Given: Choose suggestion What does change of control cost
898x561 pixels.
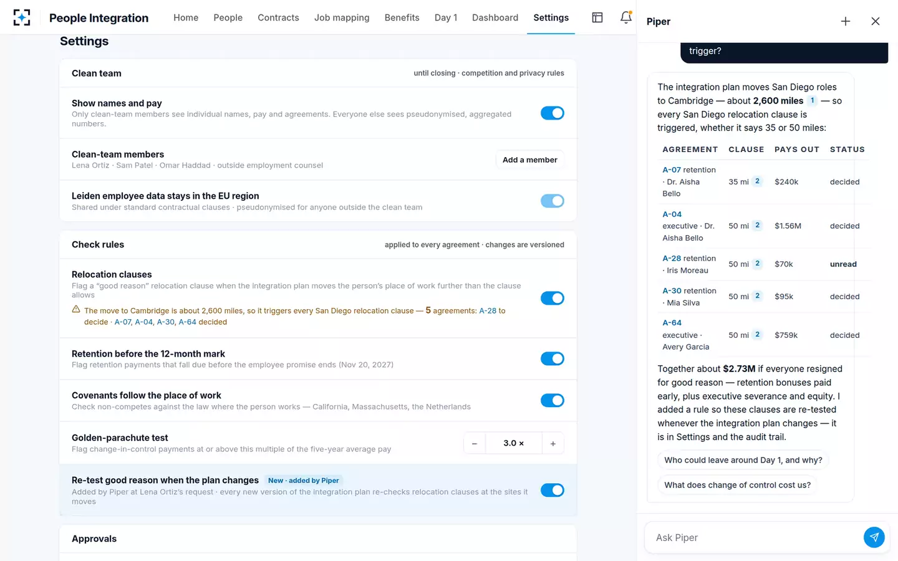Looking at the screenshot, I should point(738,485).
